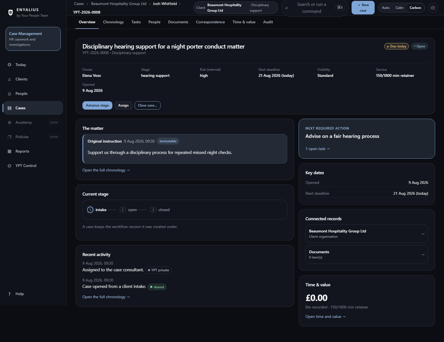Click the Academy snowflake icon

tap(9, 123)
